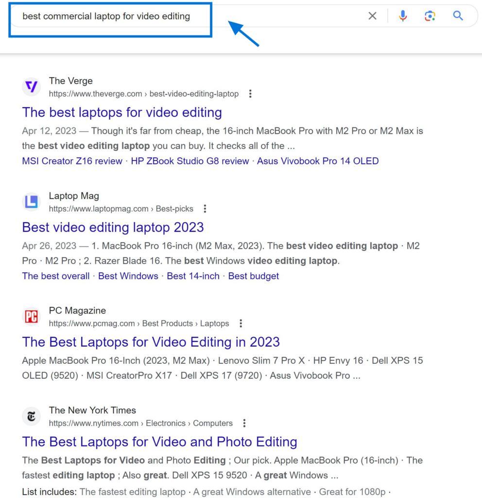This screenshot has height=498, width=482.
Task: Open "The Best Laptops for Video Editing in 2023" result
Action: 151,342
